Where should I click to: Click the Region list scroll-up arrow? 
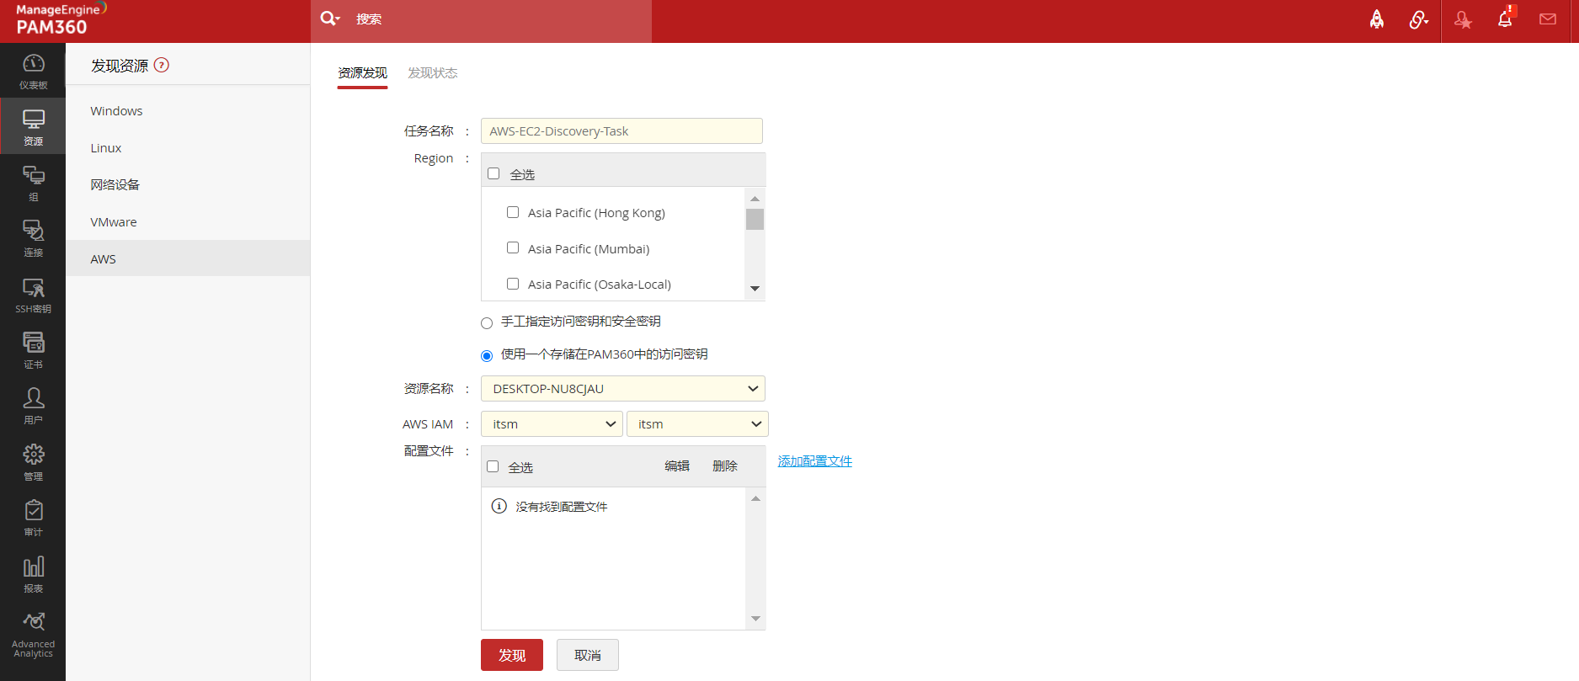pos(755,199)
